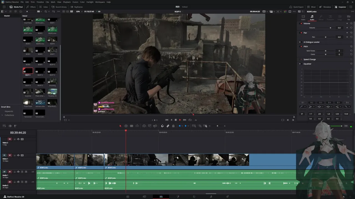
Task: Play in reverse with the reverse button
Action: (171, 120)
